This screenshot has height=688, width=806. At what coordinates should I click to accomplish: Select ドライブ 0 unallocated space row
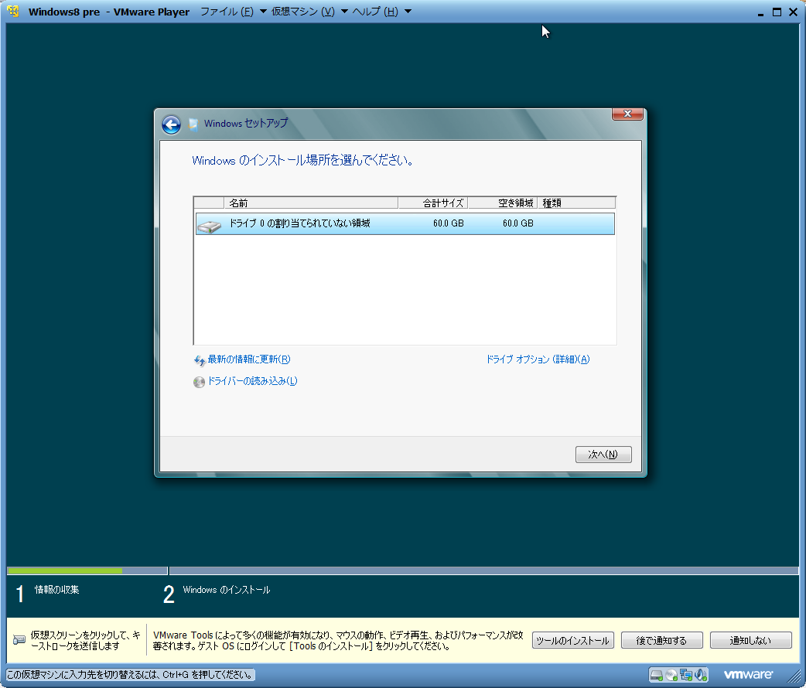point(405,223)
